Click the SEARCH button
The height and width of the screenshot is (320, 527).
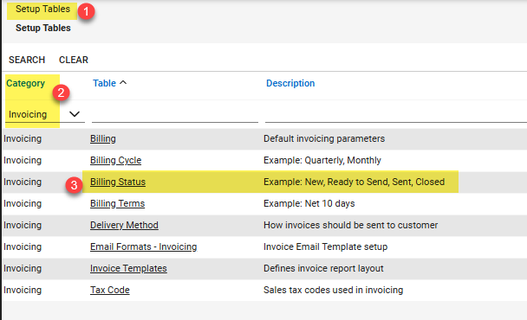pyautogui.click(x=27, y=60)
